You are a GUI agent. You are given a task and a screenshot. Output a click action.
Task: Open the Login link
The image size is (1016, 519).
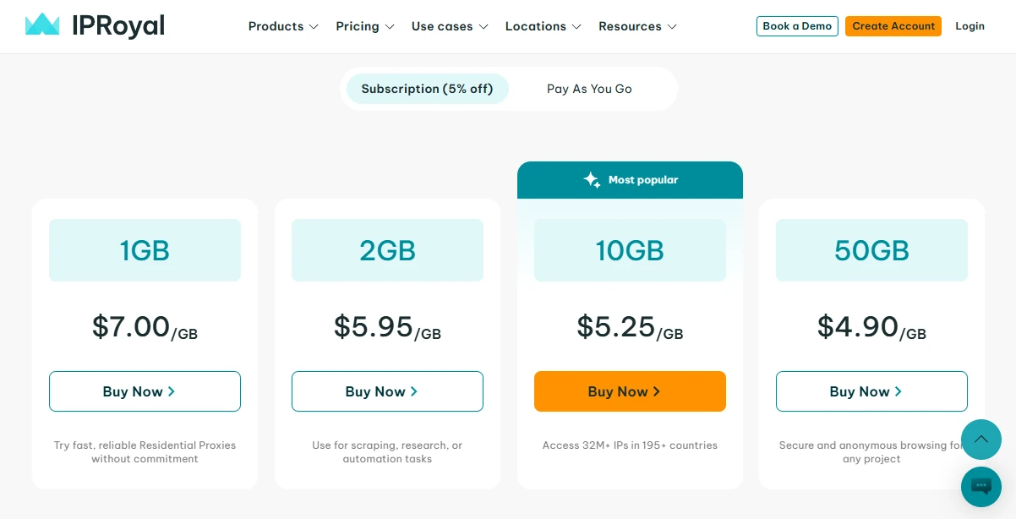pos(970,26)
